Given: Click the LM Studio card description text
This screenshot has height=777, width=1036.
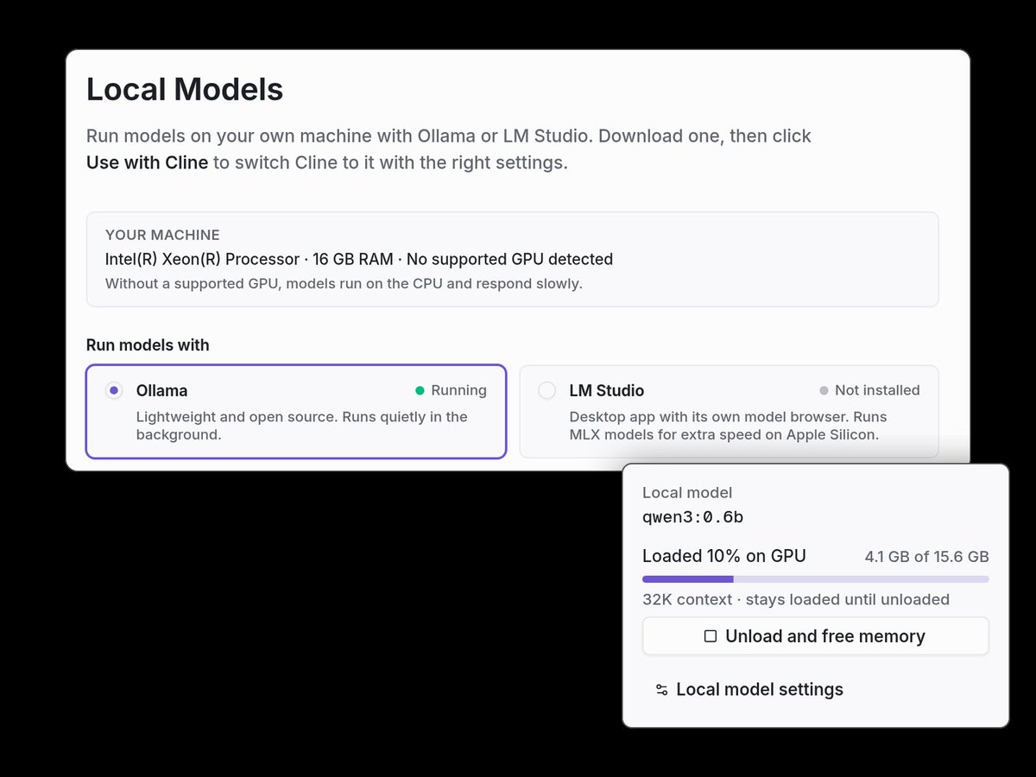Looking at the screenshot, I should tap(728, 426).
